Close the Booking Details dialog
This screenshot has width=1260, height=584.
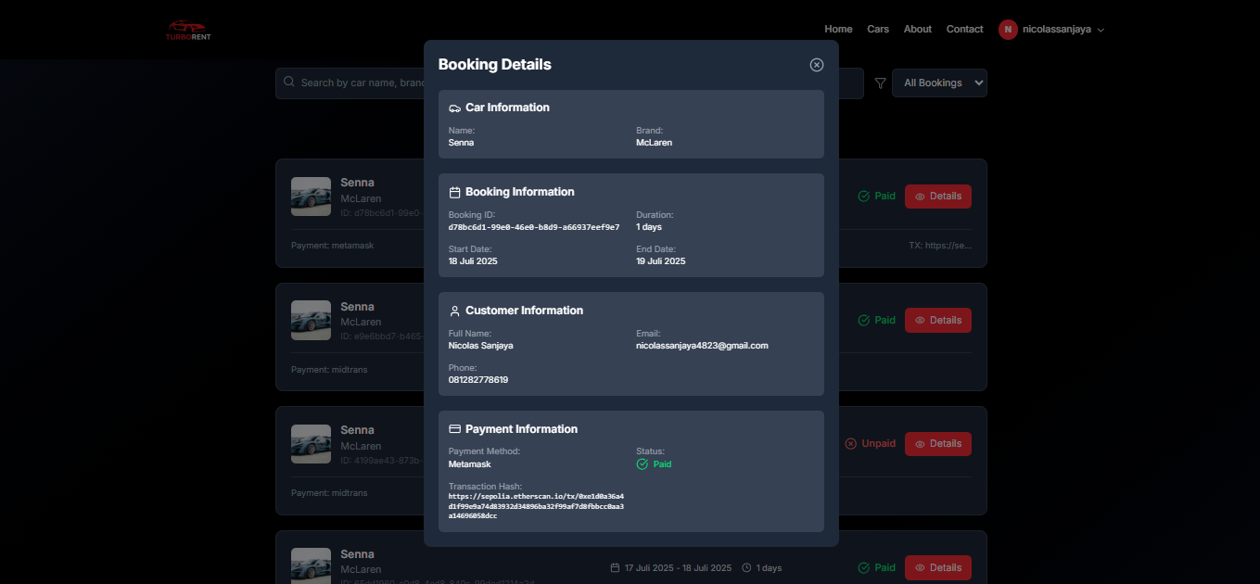coord(816,65)
